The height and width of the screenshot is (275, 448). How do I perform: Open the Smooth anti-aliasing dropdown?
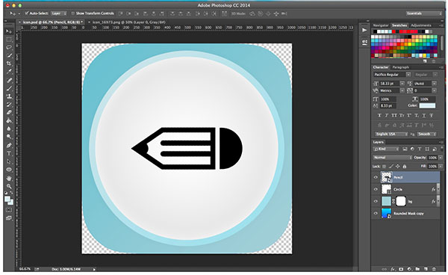click(x=426, y=134)
